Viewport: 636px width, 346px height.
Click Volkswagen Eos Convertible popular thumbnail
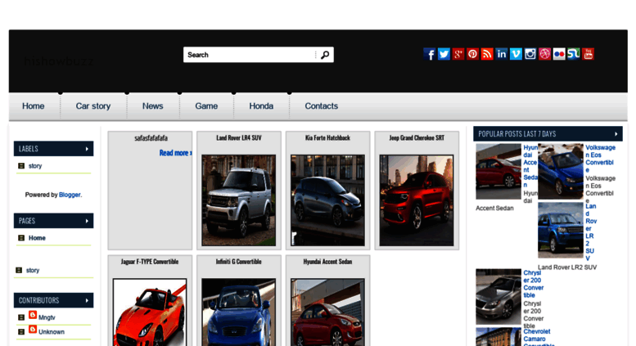561,172
